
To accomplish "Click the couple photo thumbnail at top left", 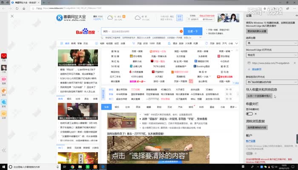I will pos(78,58).
